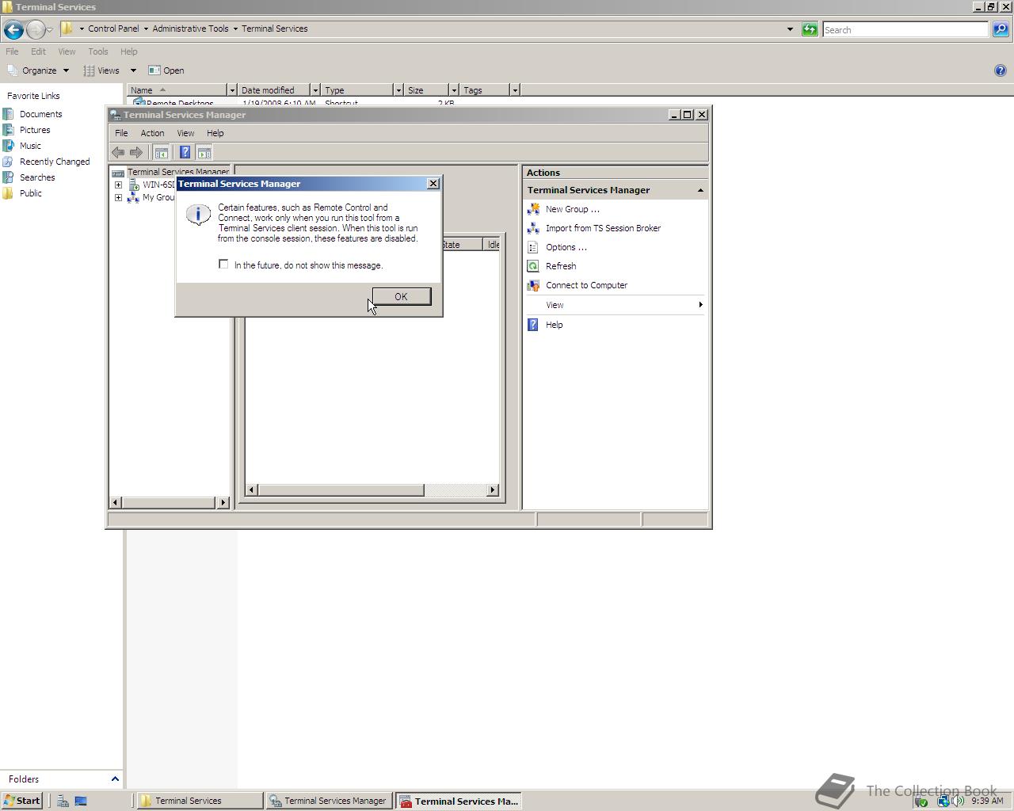Open address bar history dropdown arrow
This screenshot has height=811, width=1014.
click(790, 29)
